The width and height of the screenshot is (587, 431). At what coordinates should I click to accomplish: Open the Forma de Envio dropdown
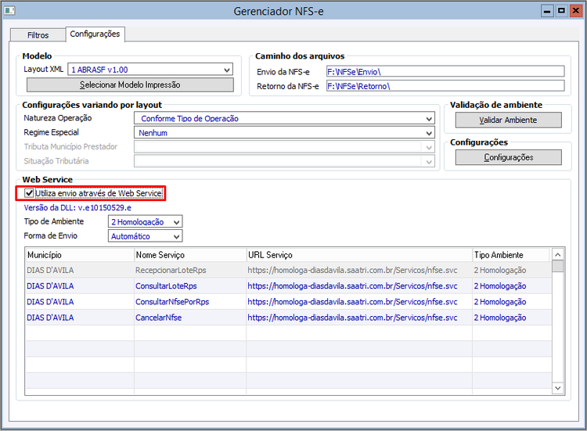pyautogui.click(x=177, y=236)
